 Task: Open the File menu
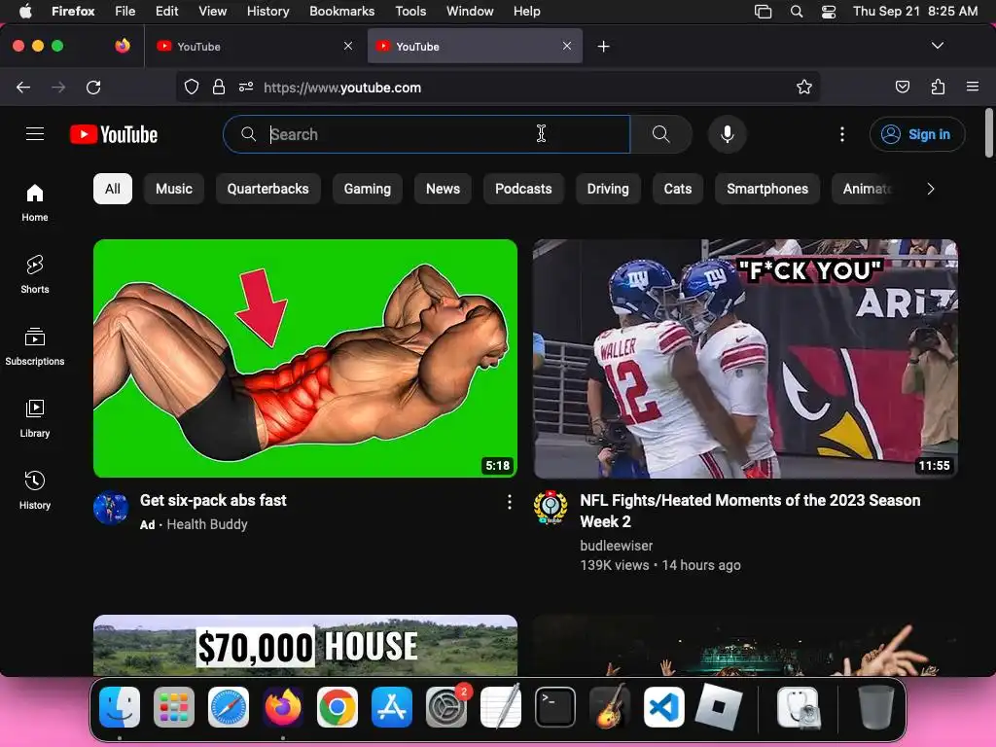click(125, 12)
